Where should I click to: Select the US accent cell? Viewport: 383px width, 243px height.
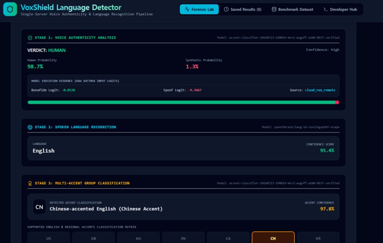click(x=48, y=238)
